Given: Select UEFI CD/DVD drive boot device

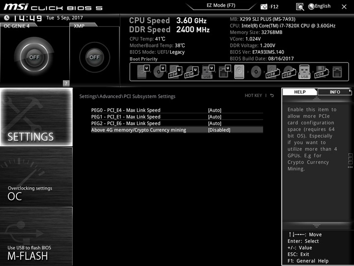Looking at the screenshot, I should pos(159,72).
